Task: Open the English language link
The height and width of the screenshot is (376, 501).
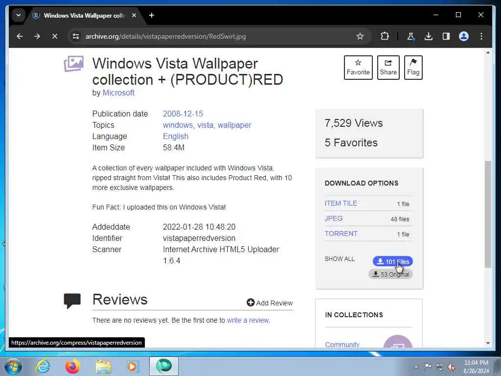Action: point(176,136)
